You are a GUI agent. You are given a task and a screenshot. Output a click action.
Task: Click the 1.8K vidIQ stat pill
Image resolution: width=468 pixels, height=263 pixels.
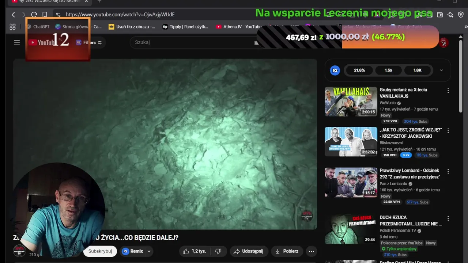pos(417,70)
